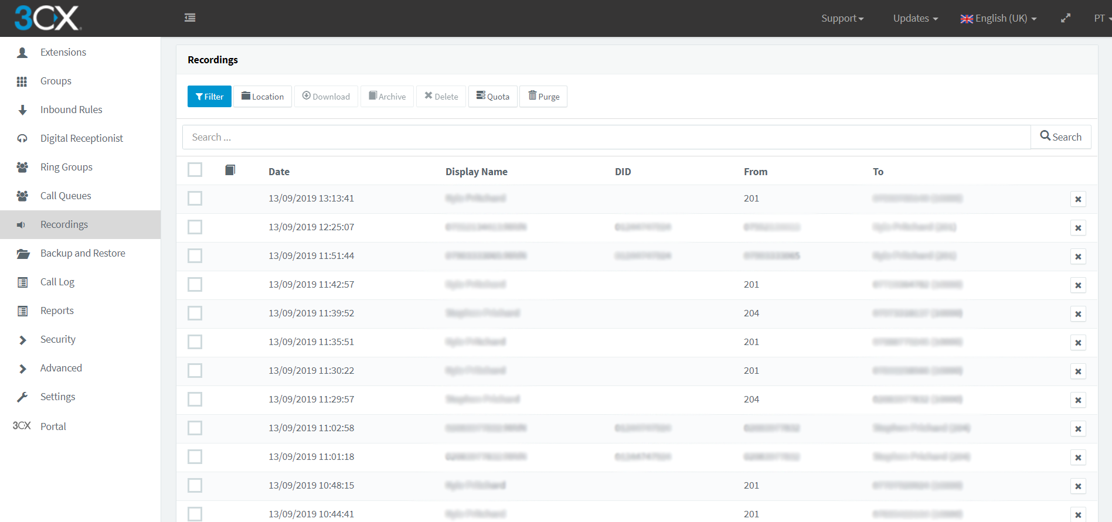This screenshot has height=522, width=1112.
Task: Open Backup and Restore page
Action: [83, 254]
